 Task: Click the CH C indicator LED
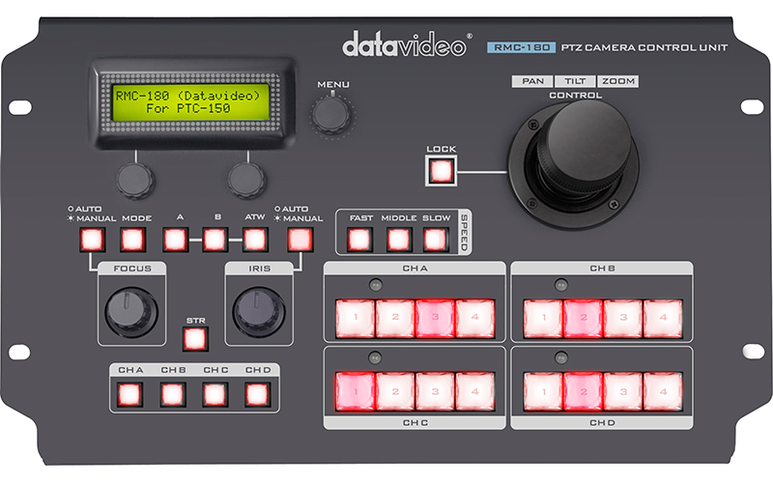pos(375,356)
